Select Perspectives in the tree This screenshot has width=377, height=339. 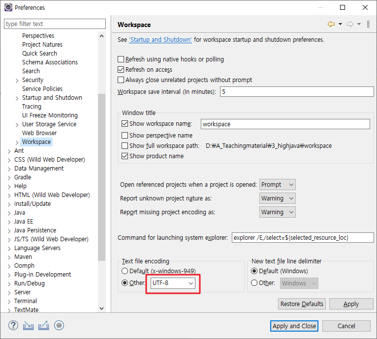coord(38,35)
